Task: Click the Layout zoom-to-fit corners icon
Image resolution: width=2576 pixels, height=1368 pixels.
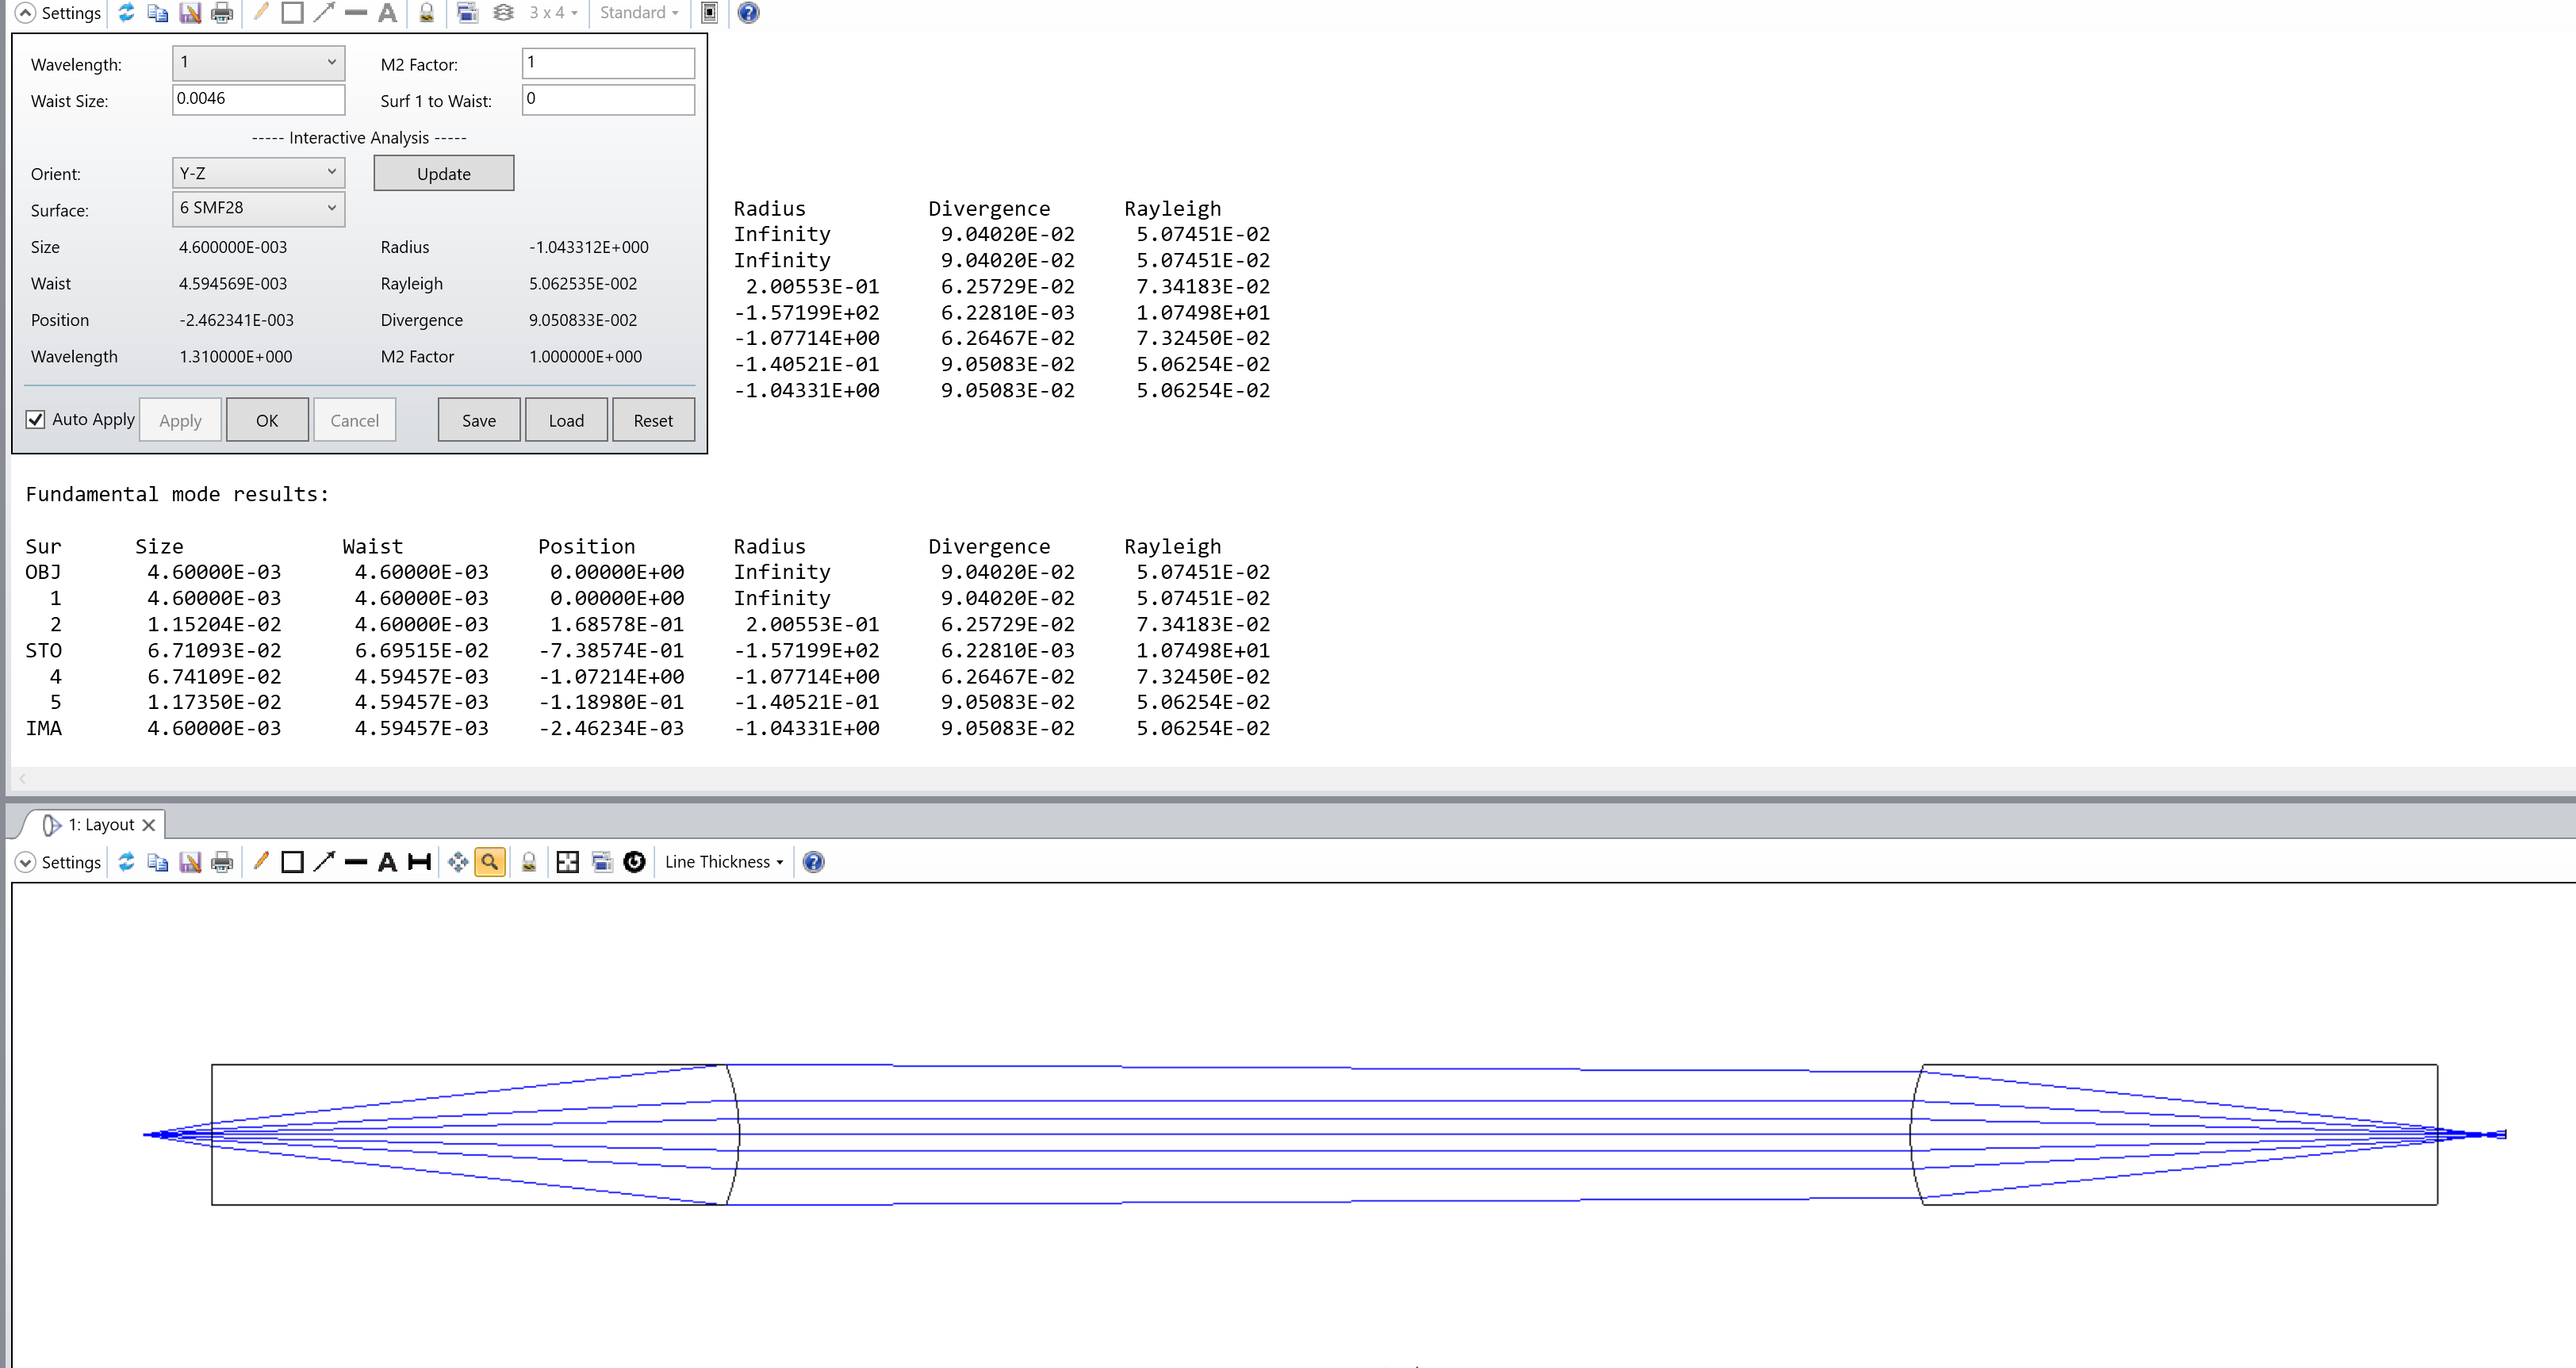Action: pyautogui.click(x=567, y=862)
